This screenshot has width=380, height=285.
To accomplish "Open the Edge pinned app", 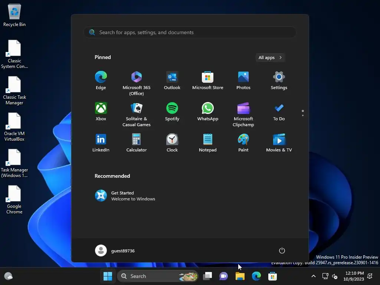I will tap(101, 81).
